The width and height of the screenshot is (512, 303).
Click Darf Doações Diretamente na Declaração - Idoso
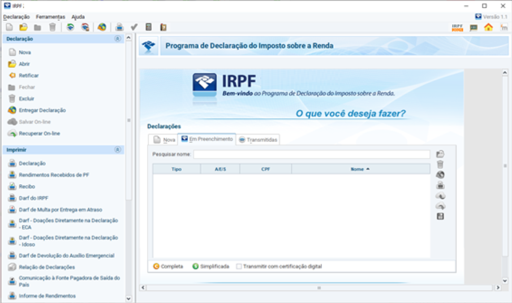point(68,241)
